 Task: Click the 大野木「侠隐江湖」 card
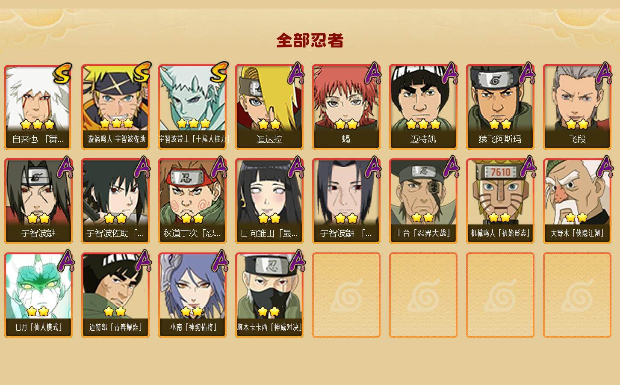tap(577, 201)
